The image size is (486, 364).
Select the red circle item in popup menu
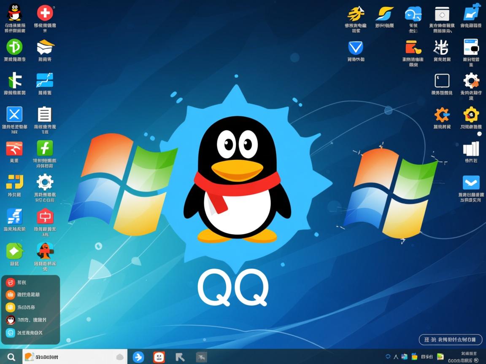coord(11,282)
